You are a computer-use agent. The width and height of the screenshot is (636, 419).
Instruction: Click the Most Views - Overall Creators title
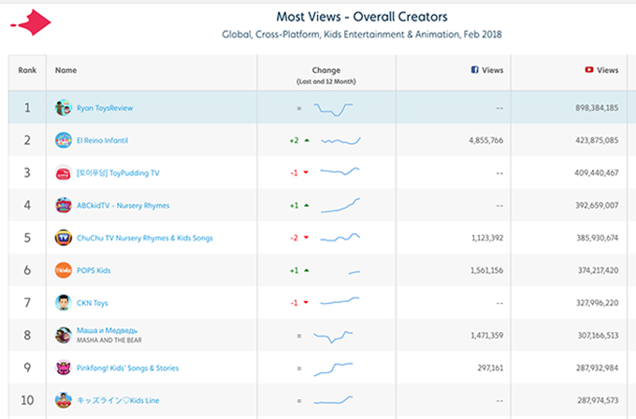pyautogui.click(x=362, y=17)
